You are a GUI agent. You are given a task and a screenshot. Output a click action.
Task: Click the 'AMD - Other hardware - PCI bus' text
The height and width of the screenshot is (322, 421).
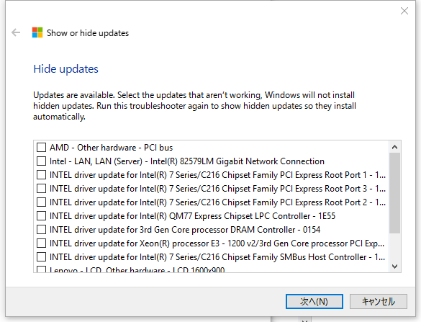111,148
